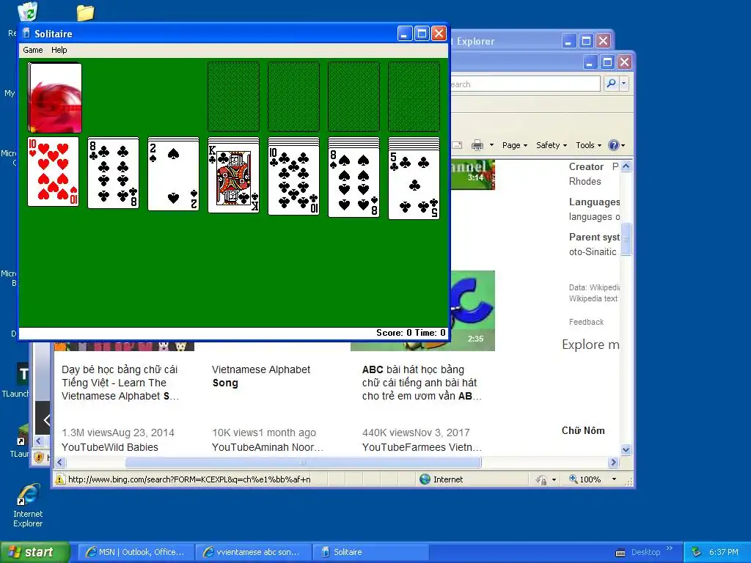This screenshot has width=751, height=563.
Task: Expand the zoom dropdown arrow in status bar
Action: pos(614,479)
